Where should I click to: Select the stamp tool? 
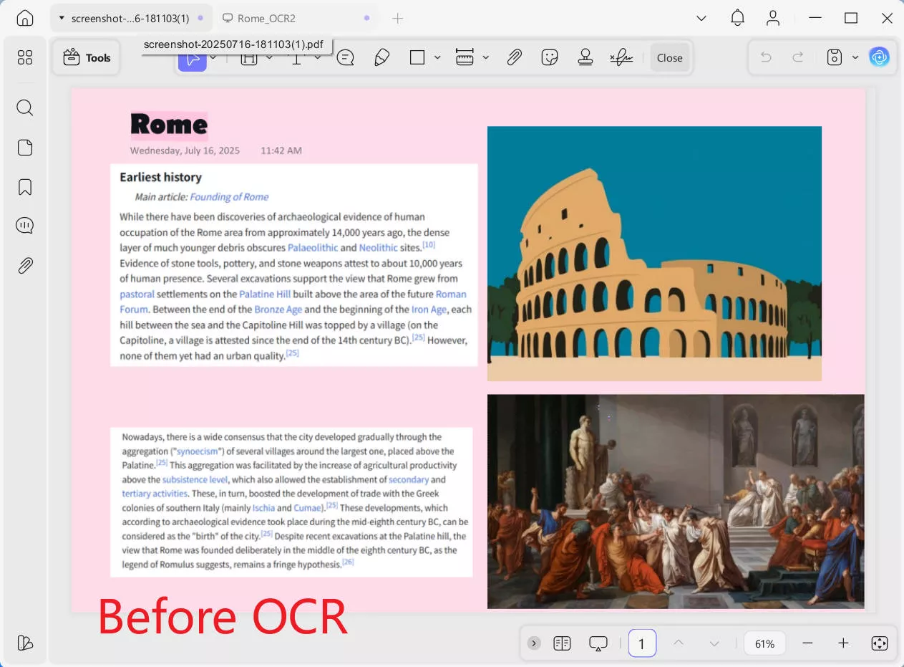pyautogui.click(x=585, y=58)
